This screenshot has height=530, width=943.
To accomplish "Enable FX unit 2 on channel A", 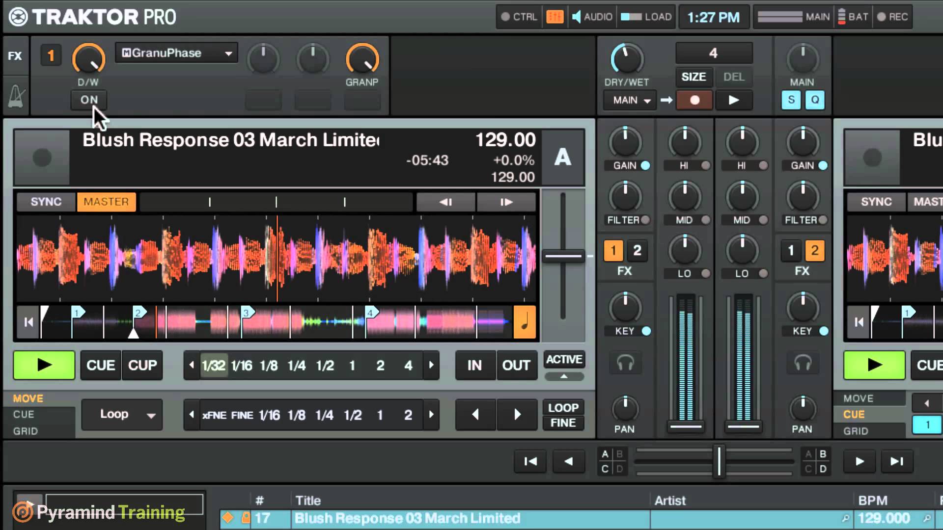I will point(637,251).
